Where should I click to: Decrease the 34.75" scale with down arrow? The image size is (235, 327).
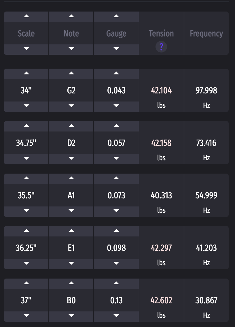[x=26, y=159]
